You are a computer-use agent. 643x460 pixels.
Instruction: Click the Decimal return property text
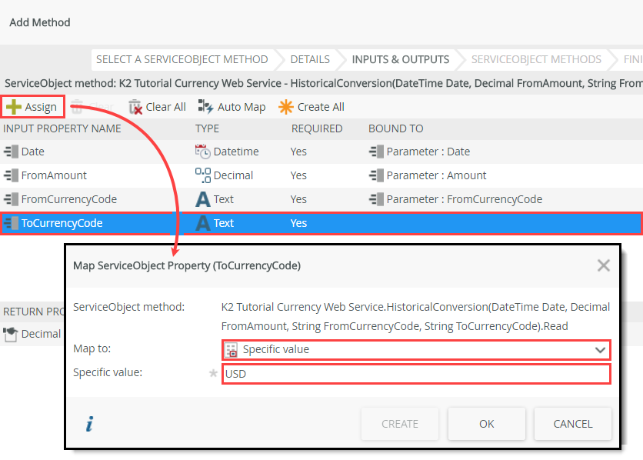tap(41, 334)
